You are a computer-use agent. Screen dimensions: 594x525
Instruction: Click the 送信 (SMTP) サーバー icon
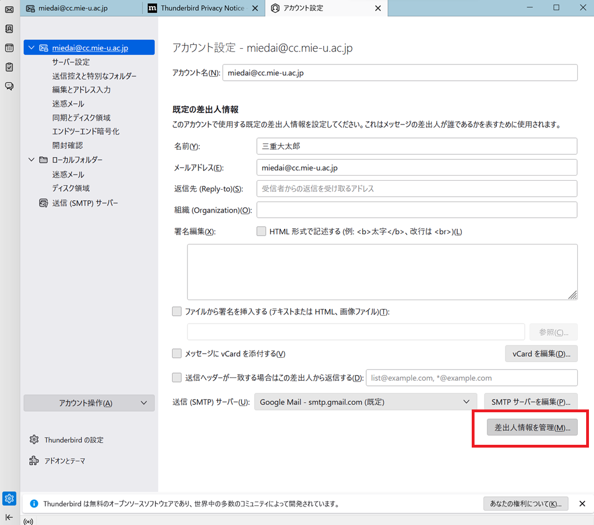coord(44,203)
